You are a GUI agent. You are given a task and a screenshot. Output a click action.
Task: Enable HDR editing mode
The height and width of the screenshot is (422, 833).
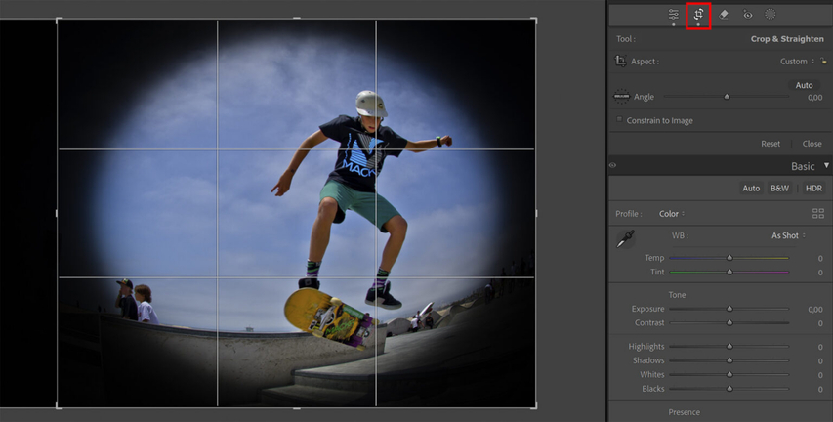(x=813, y=189)
